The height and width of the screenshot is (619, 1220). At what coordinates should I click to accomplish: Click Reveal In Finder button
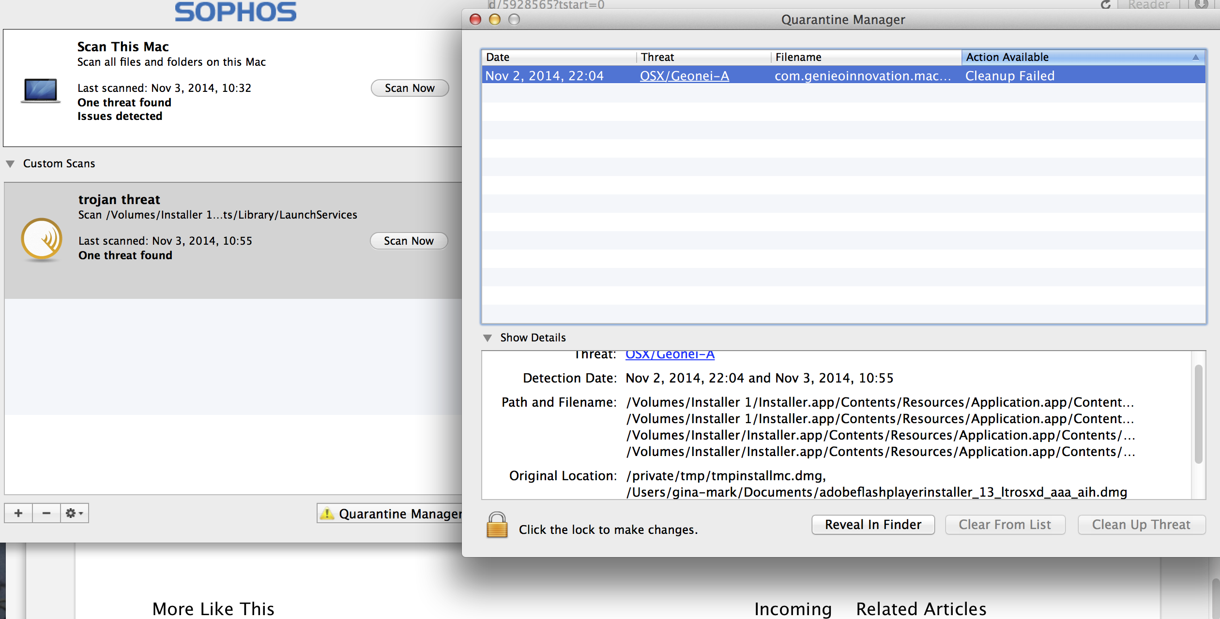pyautogui.click(x=872, y=525)
